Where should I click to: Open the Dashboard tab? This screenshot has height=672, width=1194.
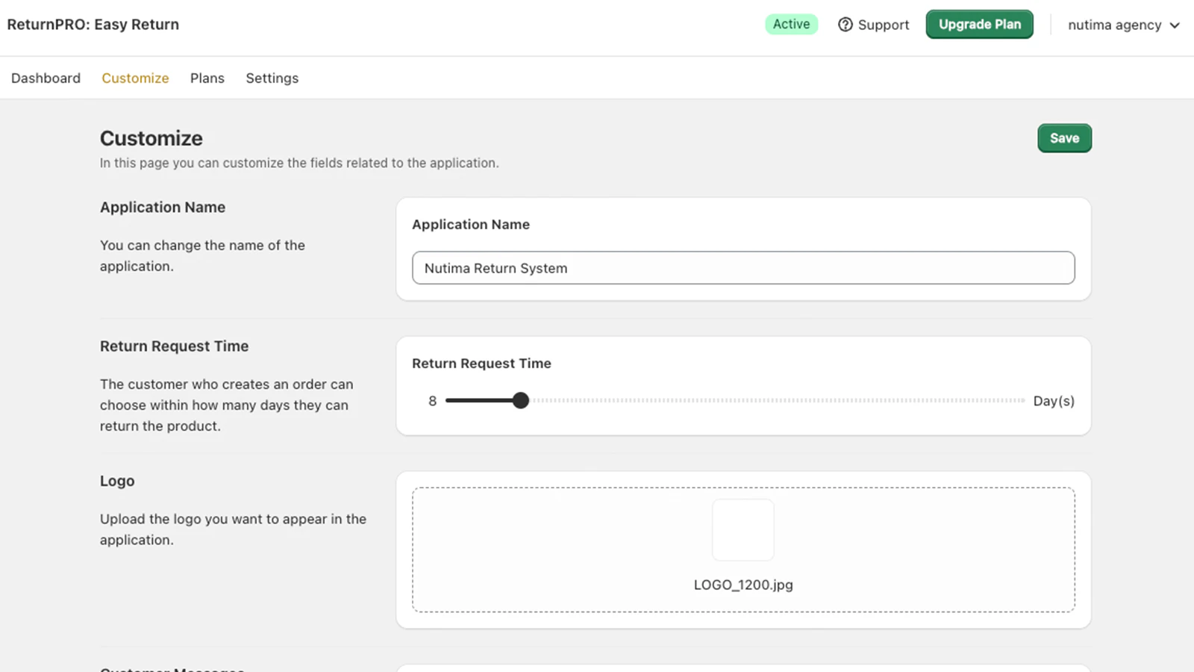[x=46, y=78]
